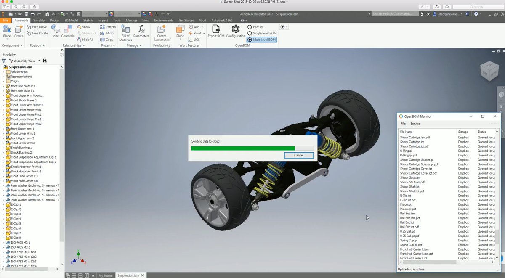Screen dimensions: 505x278
Task: Click the UCS work feature
Action: pos(194,40)
